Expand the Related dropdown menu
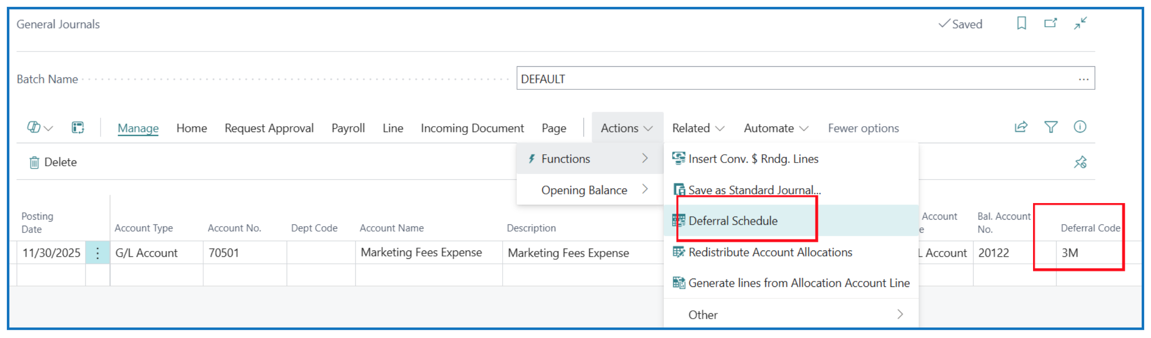 point(698,128)
